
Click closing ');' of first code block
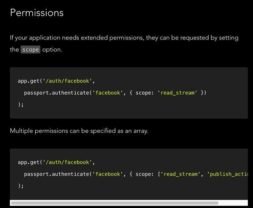21,105
